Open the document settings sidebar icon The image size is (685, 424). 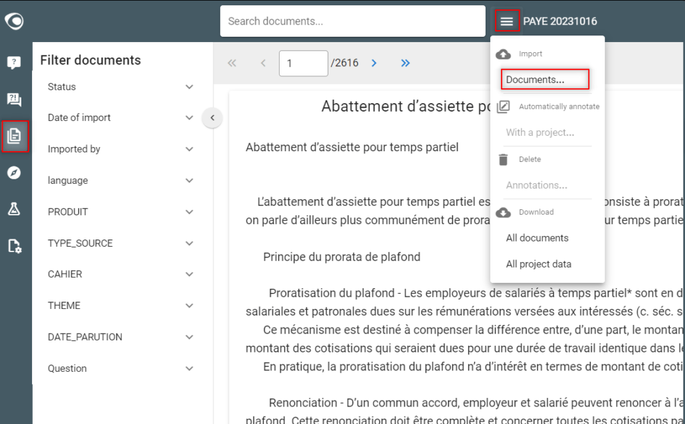[15, 246]
